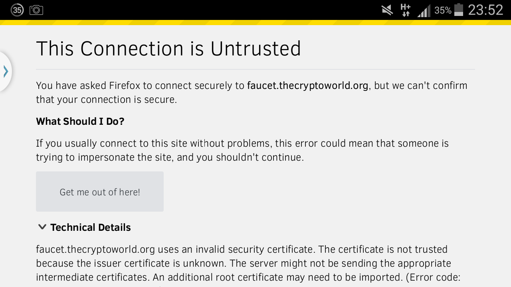Click the This Connection is Untrusted heading
The image size is (511, 287).
pyautogui.click(x=168, y=49)
